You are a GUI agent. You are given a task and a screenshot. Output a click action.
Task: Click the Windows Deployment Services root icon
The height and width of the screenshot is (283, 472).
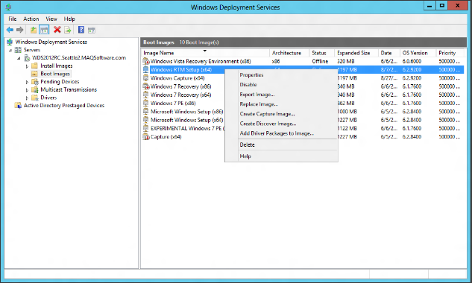click(x=10, y=42)
